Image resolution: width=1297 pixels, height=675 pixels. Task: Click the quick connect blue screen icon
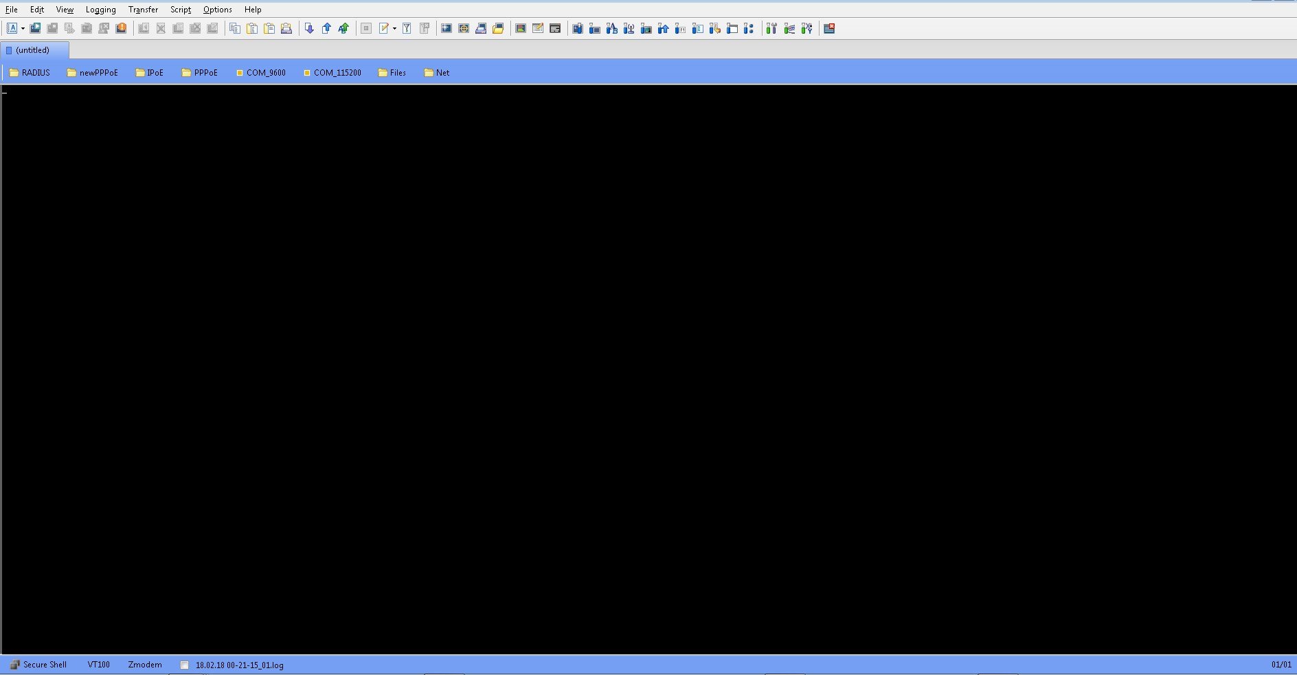pyautogui.click(x=35, y=28)
